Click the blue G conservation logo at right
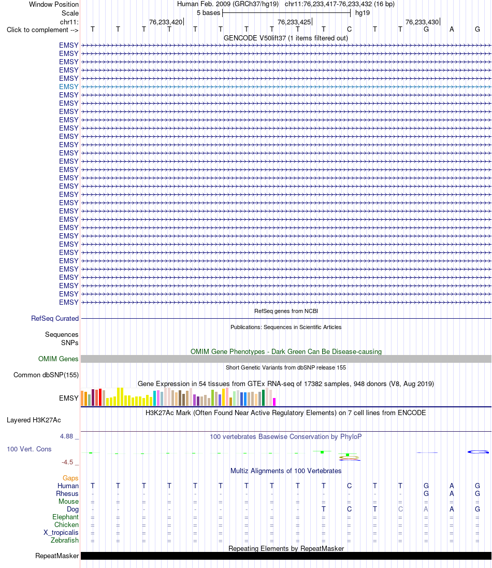 click(x=478, y=452)
